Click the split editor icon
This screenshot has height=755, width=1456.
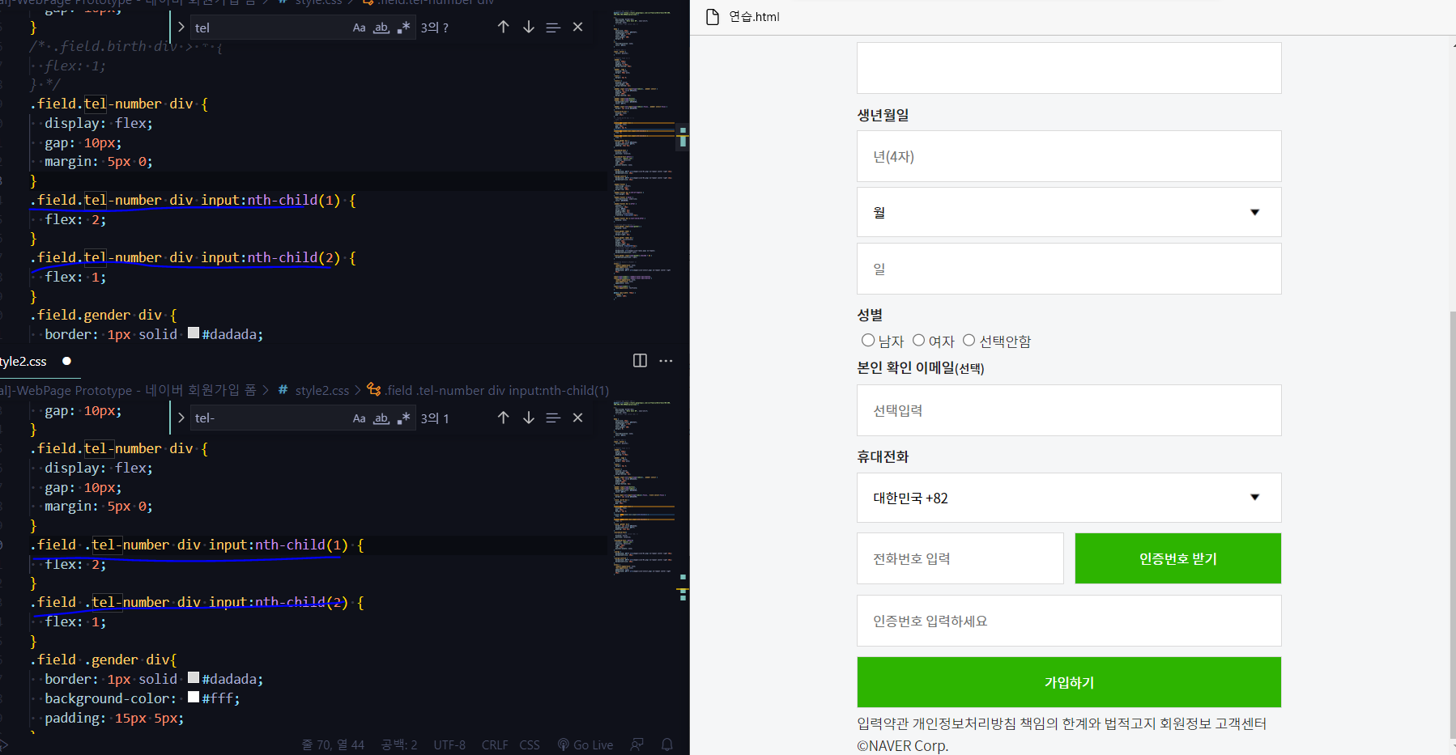point(640,361)
